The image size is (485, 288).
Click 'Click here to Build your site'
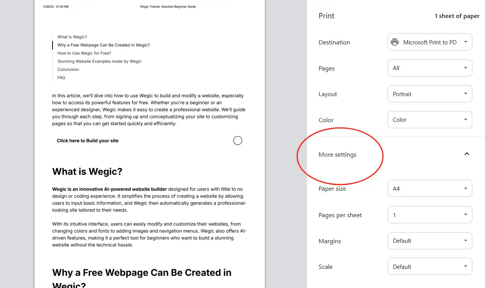coord(88,141)
